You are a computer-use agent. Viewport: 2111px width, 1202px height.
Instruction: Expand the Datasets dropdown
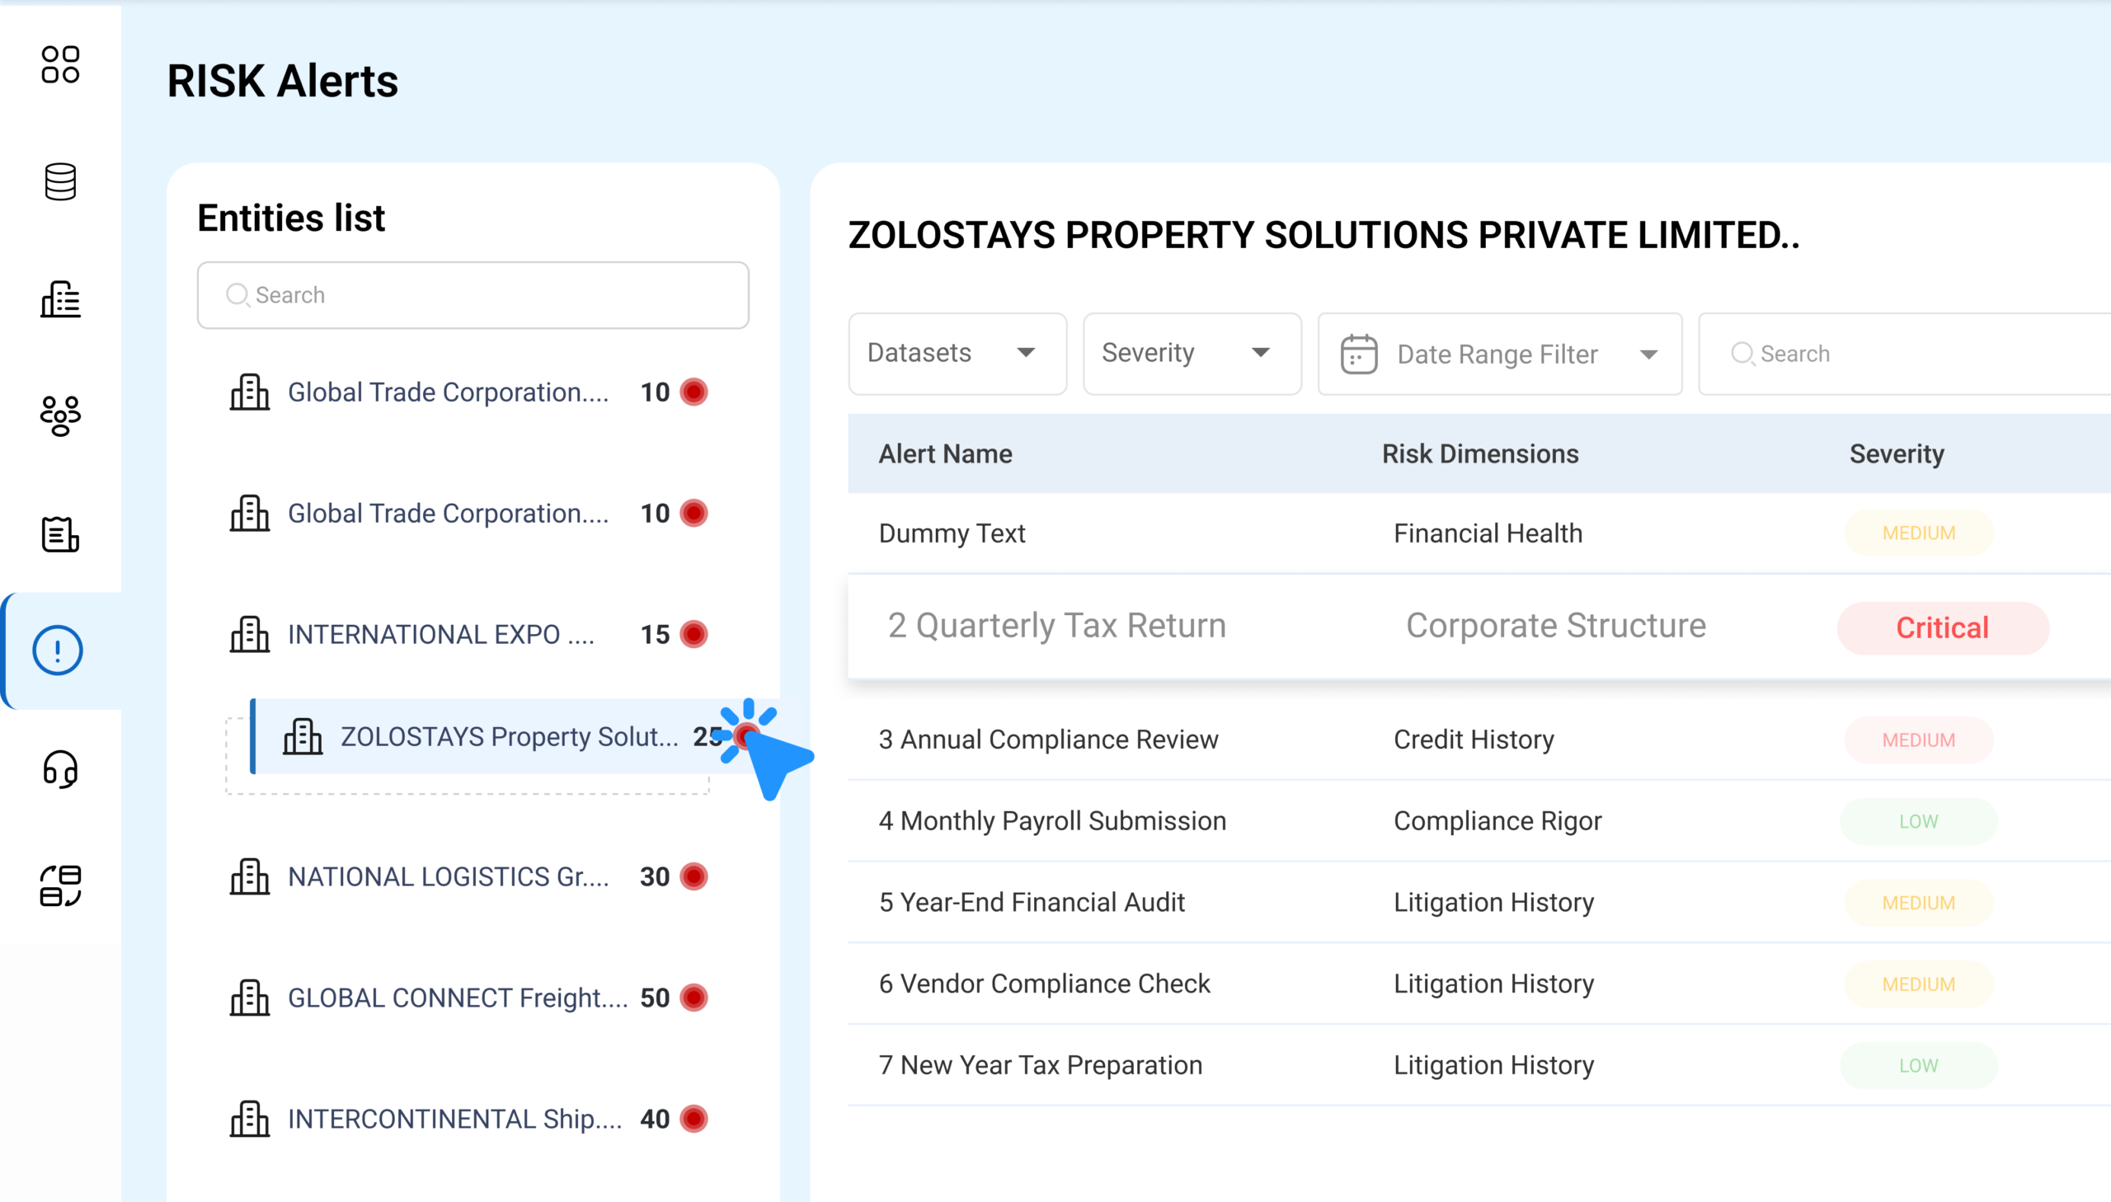tap(956, 354)
